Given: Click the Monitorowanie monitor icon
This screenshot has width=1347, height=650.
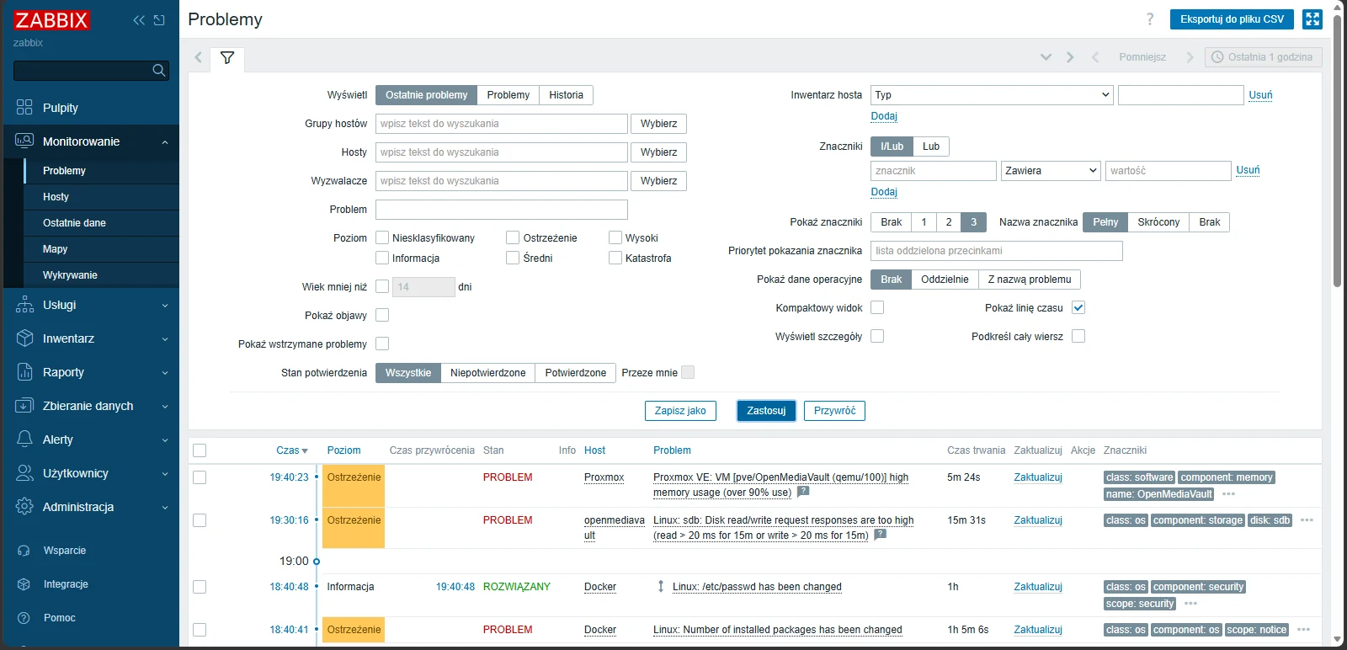Looking at the screenshot, I should [x=24, y=141].
